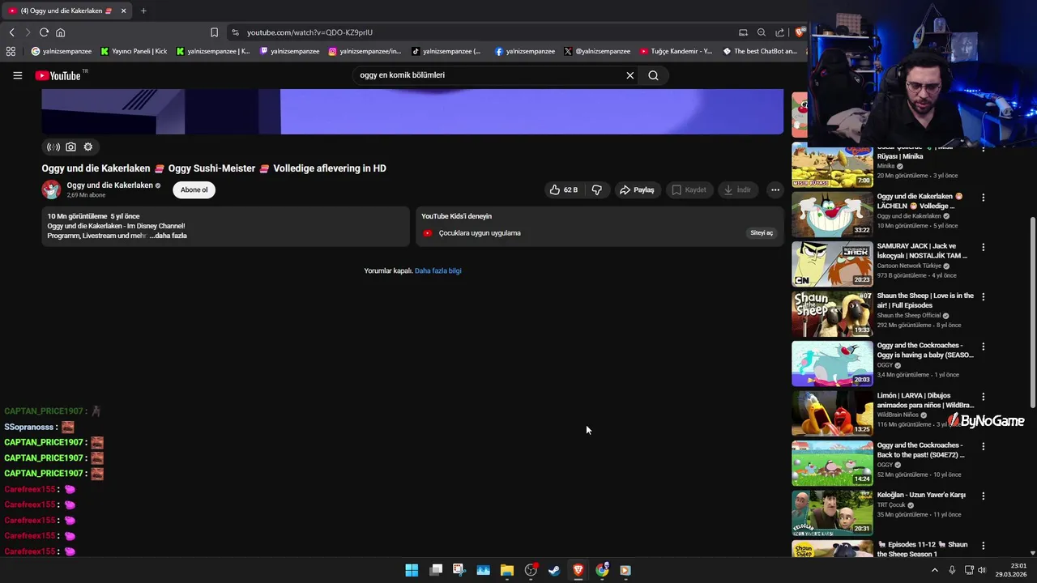Open more actions for the video
Screen dimensions: 1037x583
point(775,189)
